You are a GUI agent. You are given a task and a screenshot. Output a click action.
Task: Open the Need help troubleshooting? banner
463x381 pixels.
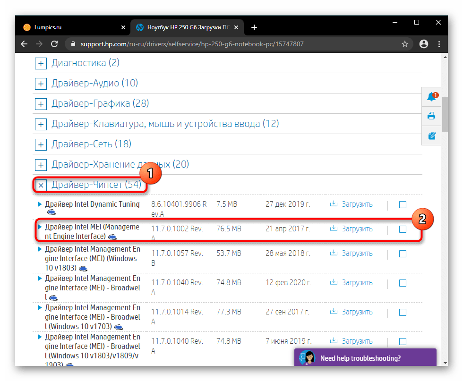[x=365, y=357]
